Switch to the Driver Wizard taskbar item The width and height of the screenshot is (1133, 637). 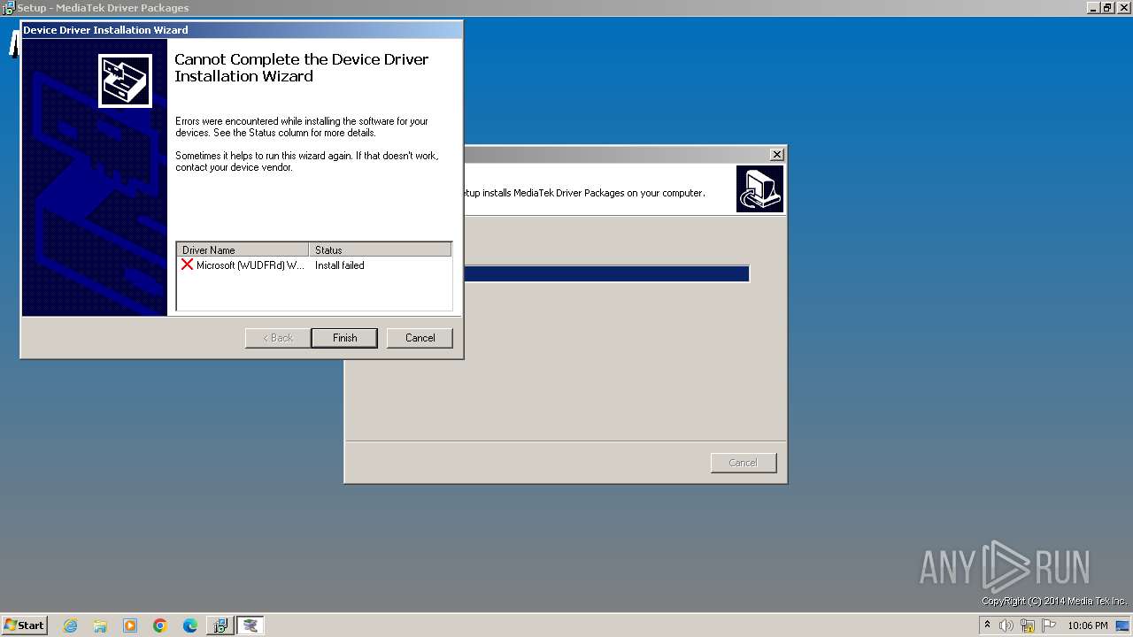click(x=250, y=625)
